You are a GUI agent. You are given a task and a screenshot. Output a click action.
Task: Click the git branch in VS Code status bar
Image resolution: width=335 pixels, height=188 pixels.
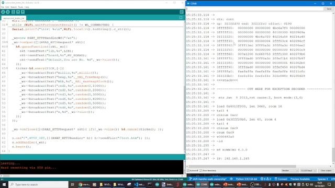pyautogui.click(x=208, y=179)
